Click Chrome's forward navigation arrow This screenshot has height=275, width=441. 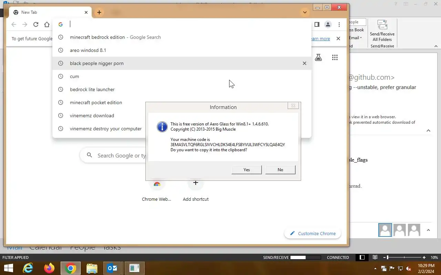point(25,24)
